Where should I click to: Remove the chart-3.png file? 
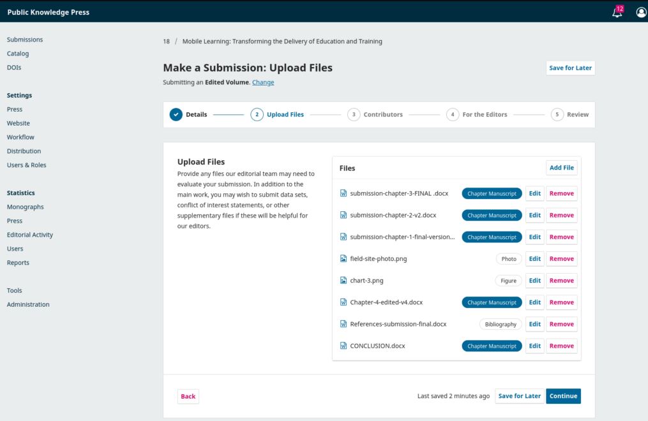click(x=562, y=281)
